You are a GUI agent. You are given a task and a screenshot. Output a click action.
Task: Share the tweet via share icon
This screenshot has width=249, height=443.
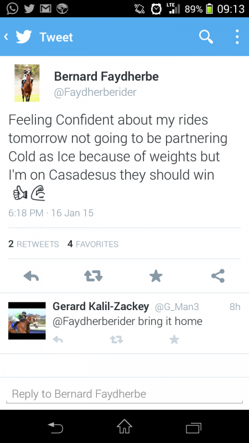pos(218,276)
